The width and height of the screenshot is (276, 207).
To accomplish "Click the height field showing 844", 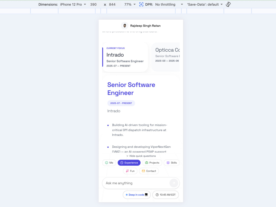I will (112, 4).
